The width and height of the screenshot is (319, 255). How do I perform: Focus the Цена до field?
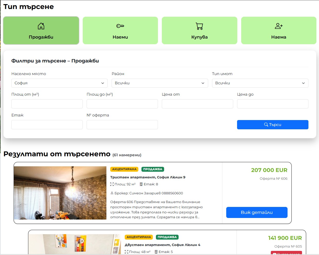coord(273,104)
